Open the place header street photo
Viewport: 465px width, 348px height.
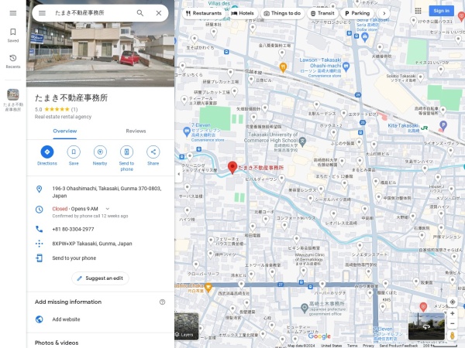tap(100, 53)
